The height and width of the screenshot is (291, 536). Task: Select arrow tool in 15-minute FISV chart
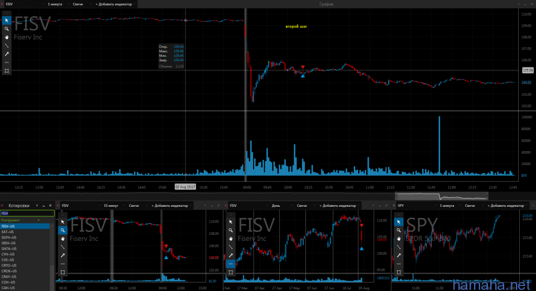click(63, 255)
